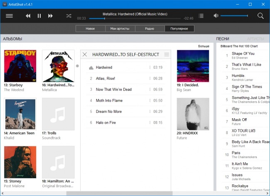The image size is (270, 196).
Task: Open the АРТИСТЫ tab
Action: coord(255,39)
